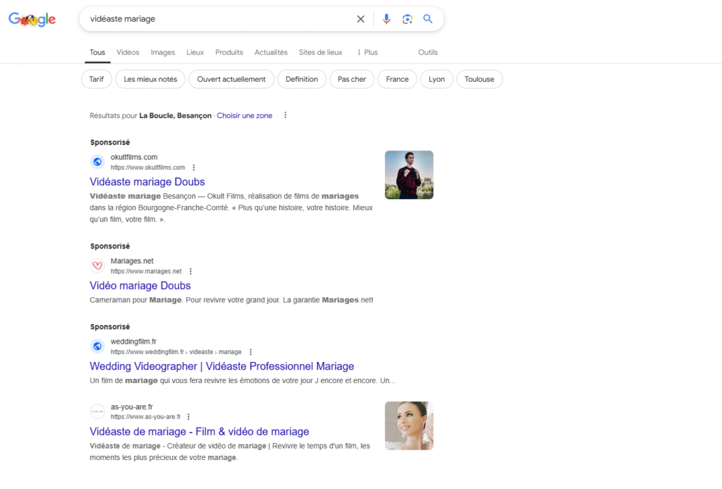
Task: Open the Outils options
Action: tap(428, 52)
